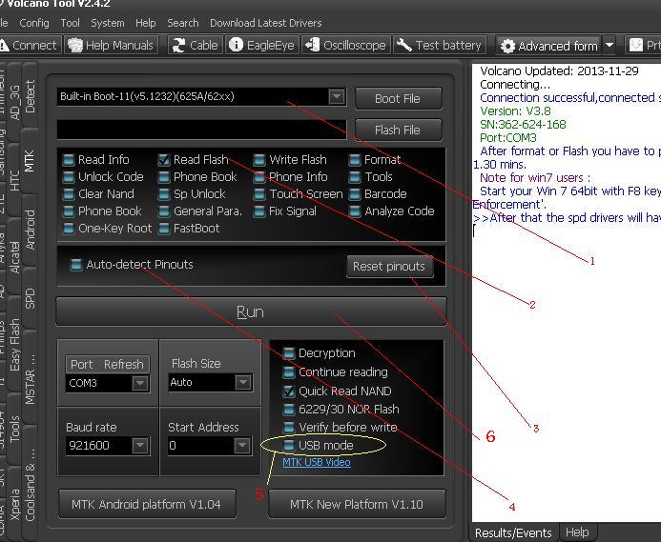661x542 pixels.
Task: Open the Search menu
Action: [182, 23]
